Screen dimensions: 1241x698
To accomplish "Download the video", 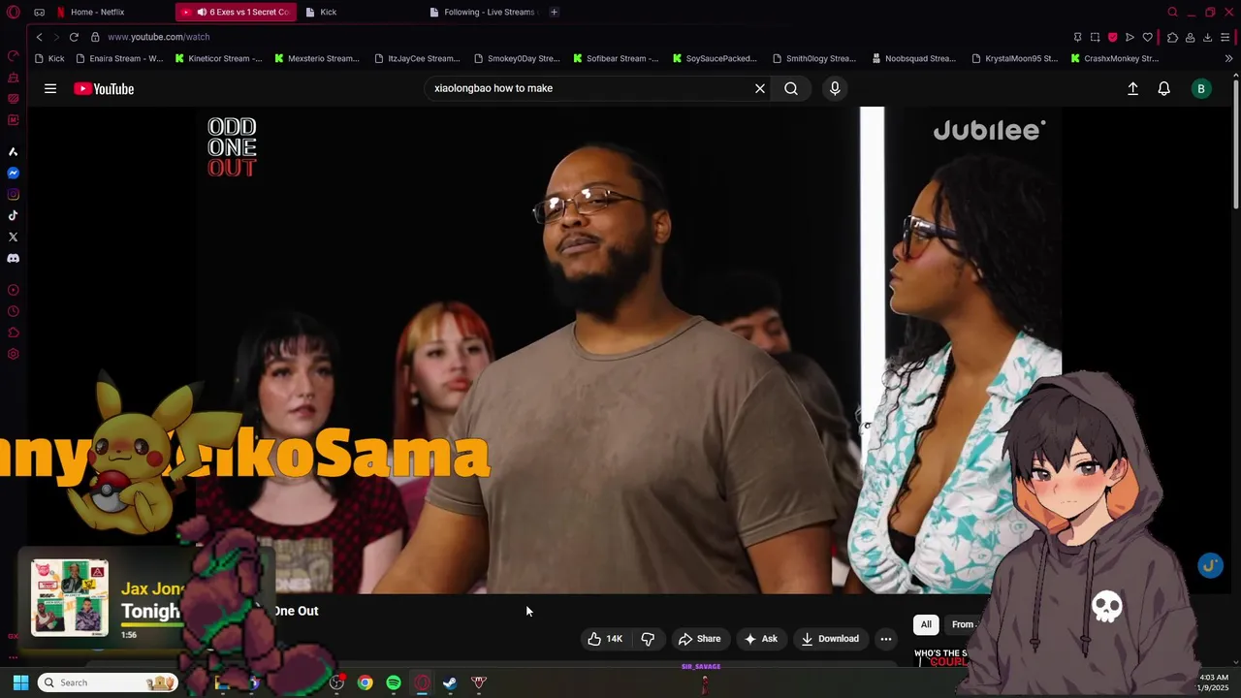I will coord(830,639).
